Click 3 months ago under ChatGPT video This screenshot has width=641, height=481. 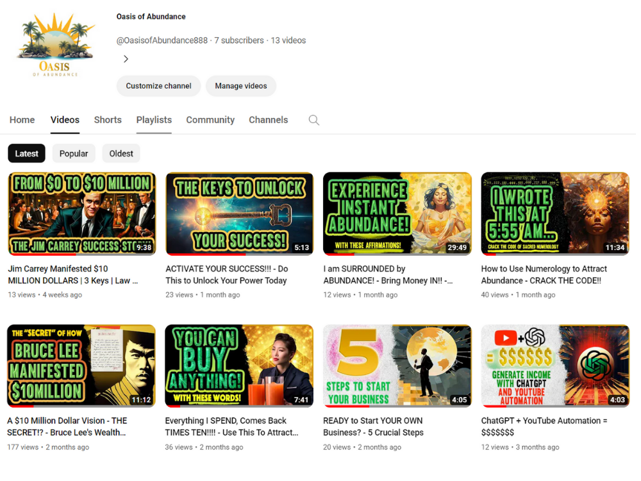[537, 447]
